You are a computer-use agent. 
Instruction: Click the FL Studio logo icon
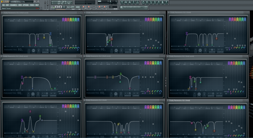click(x=2, y=2)
